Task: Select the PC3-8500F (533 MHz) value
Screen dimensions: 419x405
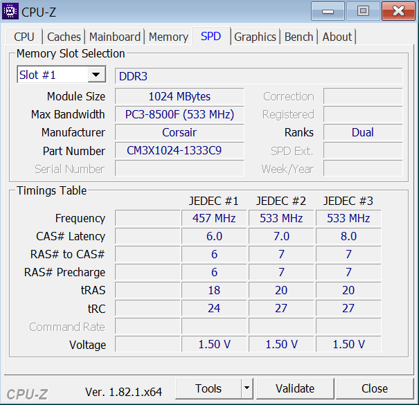Action: 179,115
